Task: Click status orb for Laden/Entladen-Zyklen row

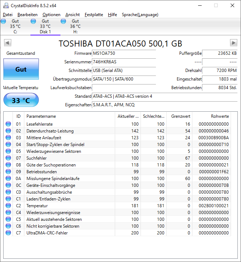Action: (8, 199)
